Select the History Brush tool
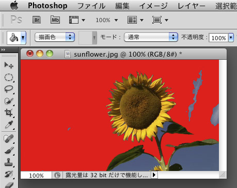This screenshot has height=188, width=237. 9,174
